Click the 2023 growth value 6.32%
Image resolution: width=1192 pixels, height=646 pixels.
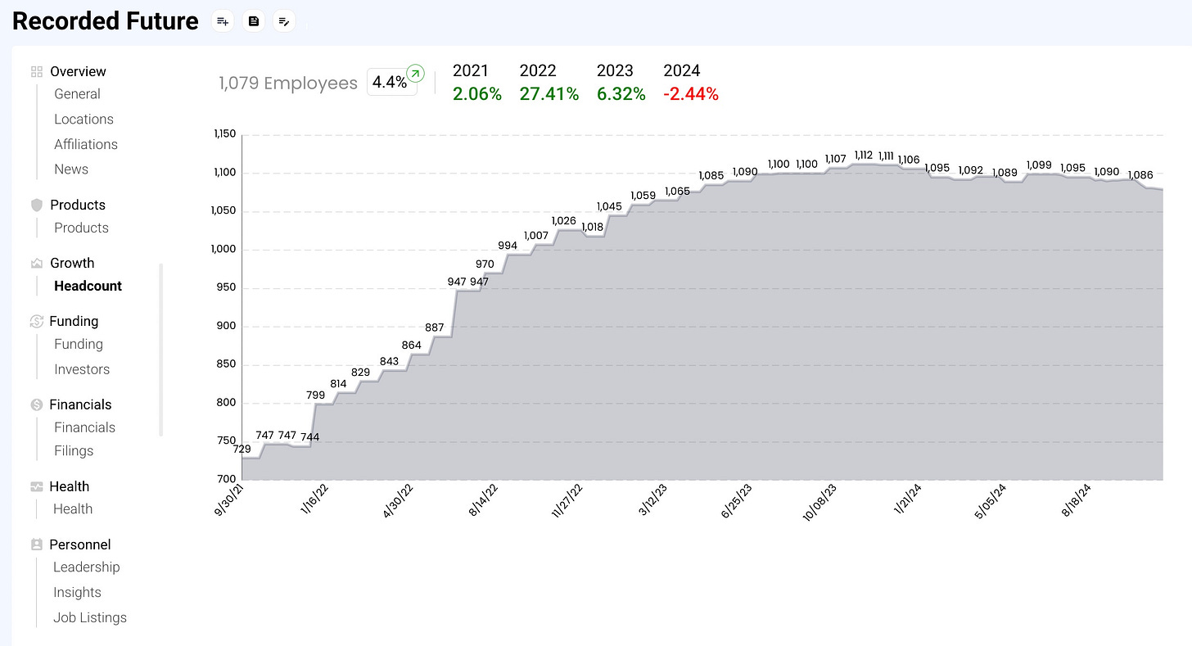click(621, 94)
